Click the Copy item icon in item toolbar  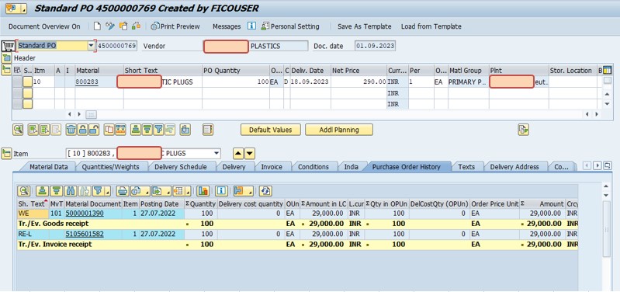coord(109,130)
